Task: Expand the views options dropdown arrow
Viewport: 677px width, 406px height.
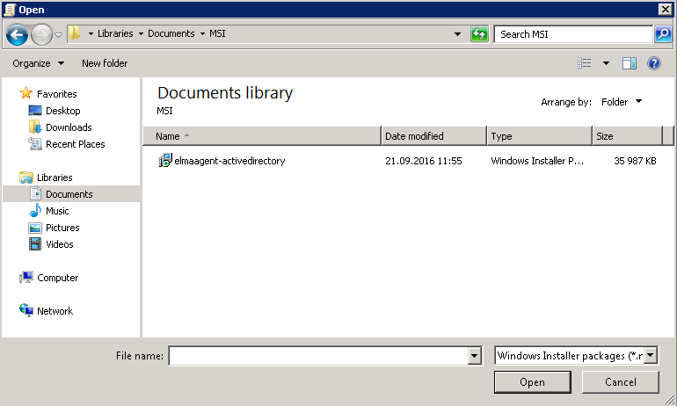Action: pyautogui.click(x=606, y=63)
